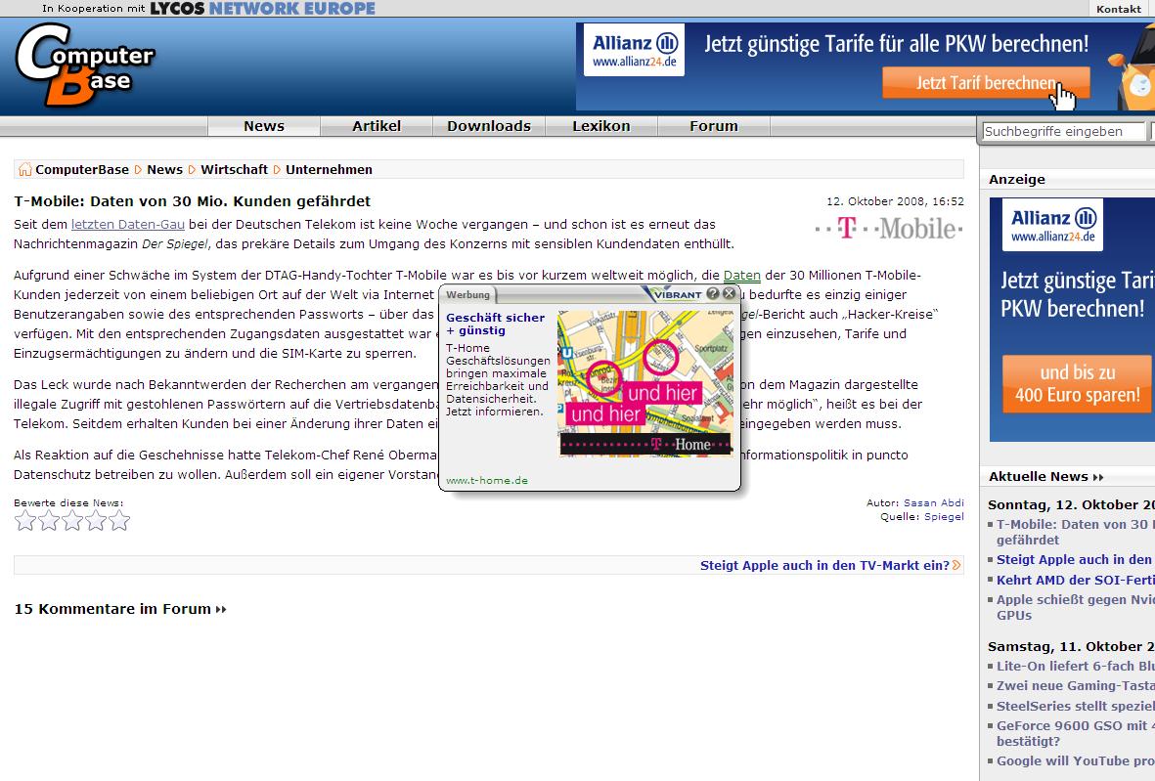Click 'Werbung' tab label in popup

click(x=467, y=294)
